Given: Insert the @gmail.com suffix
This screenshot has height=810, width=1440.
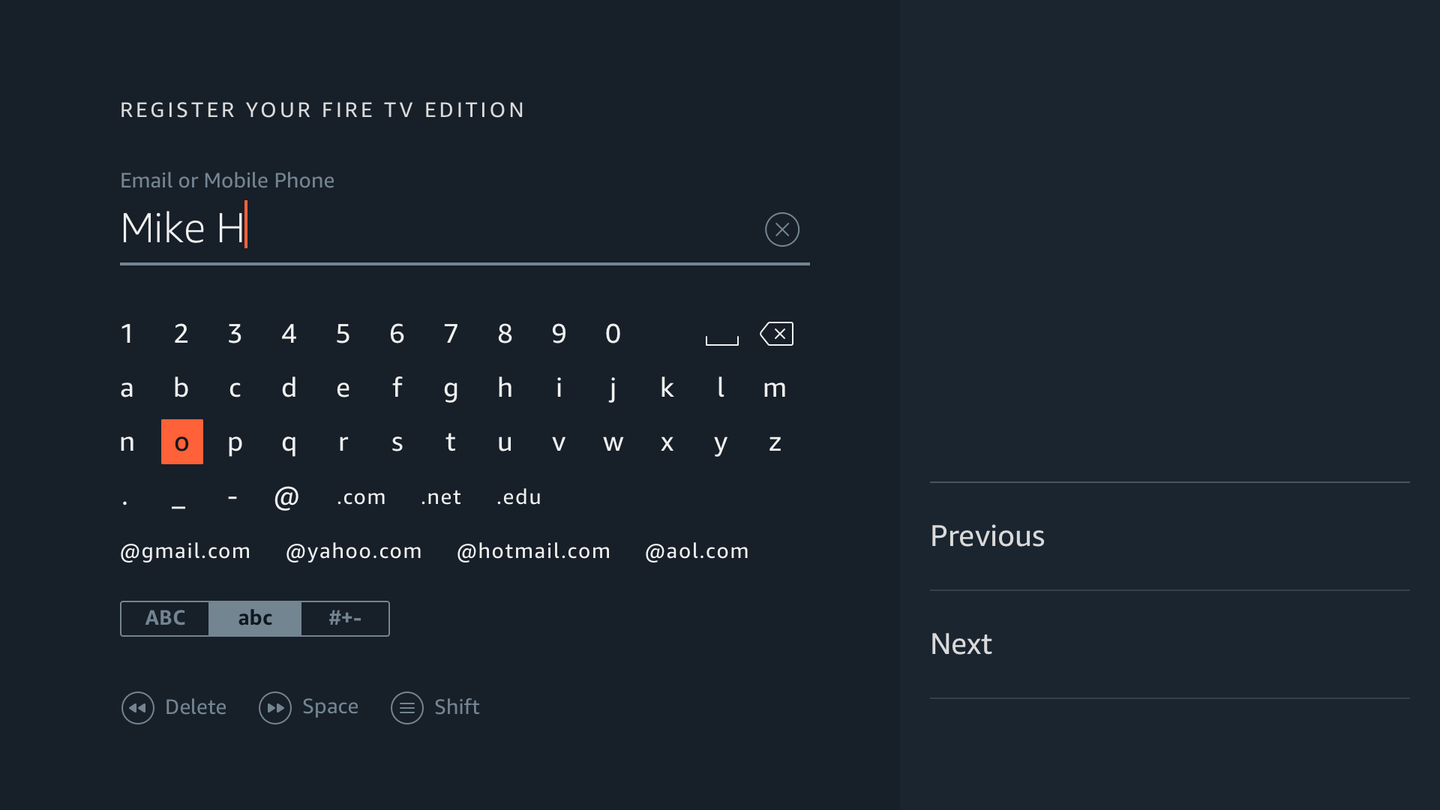Looking at the screenshot, I should [185, 551].
